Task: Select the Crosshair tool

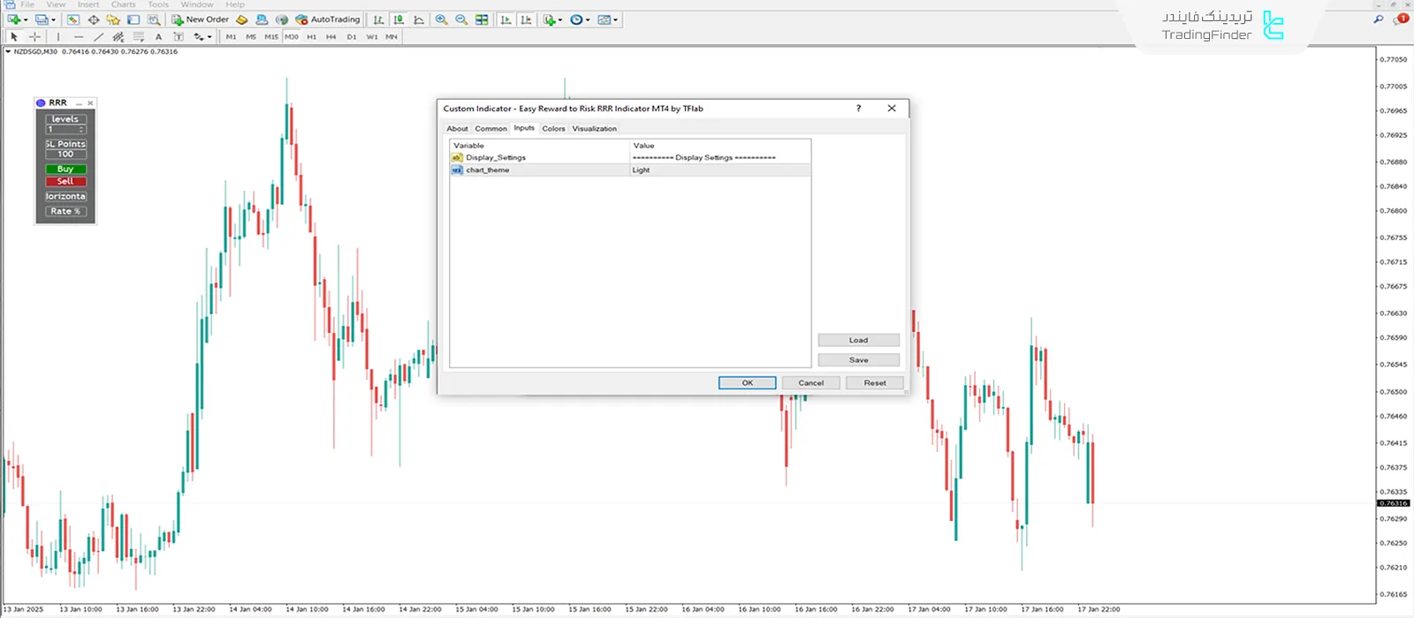Action: click(x=34, y=37)
